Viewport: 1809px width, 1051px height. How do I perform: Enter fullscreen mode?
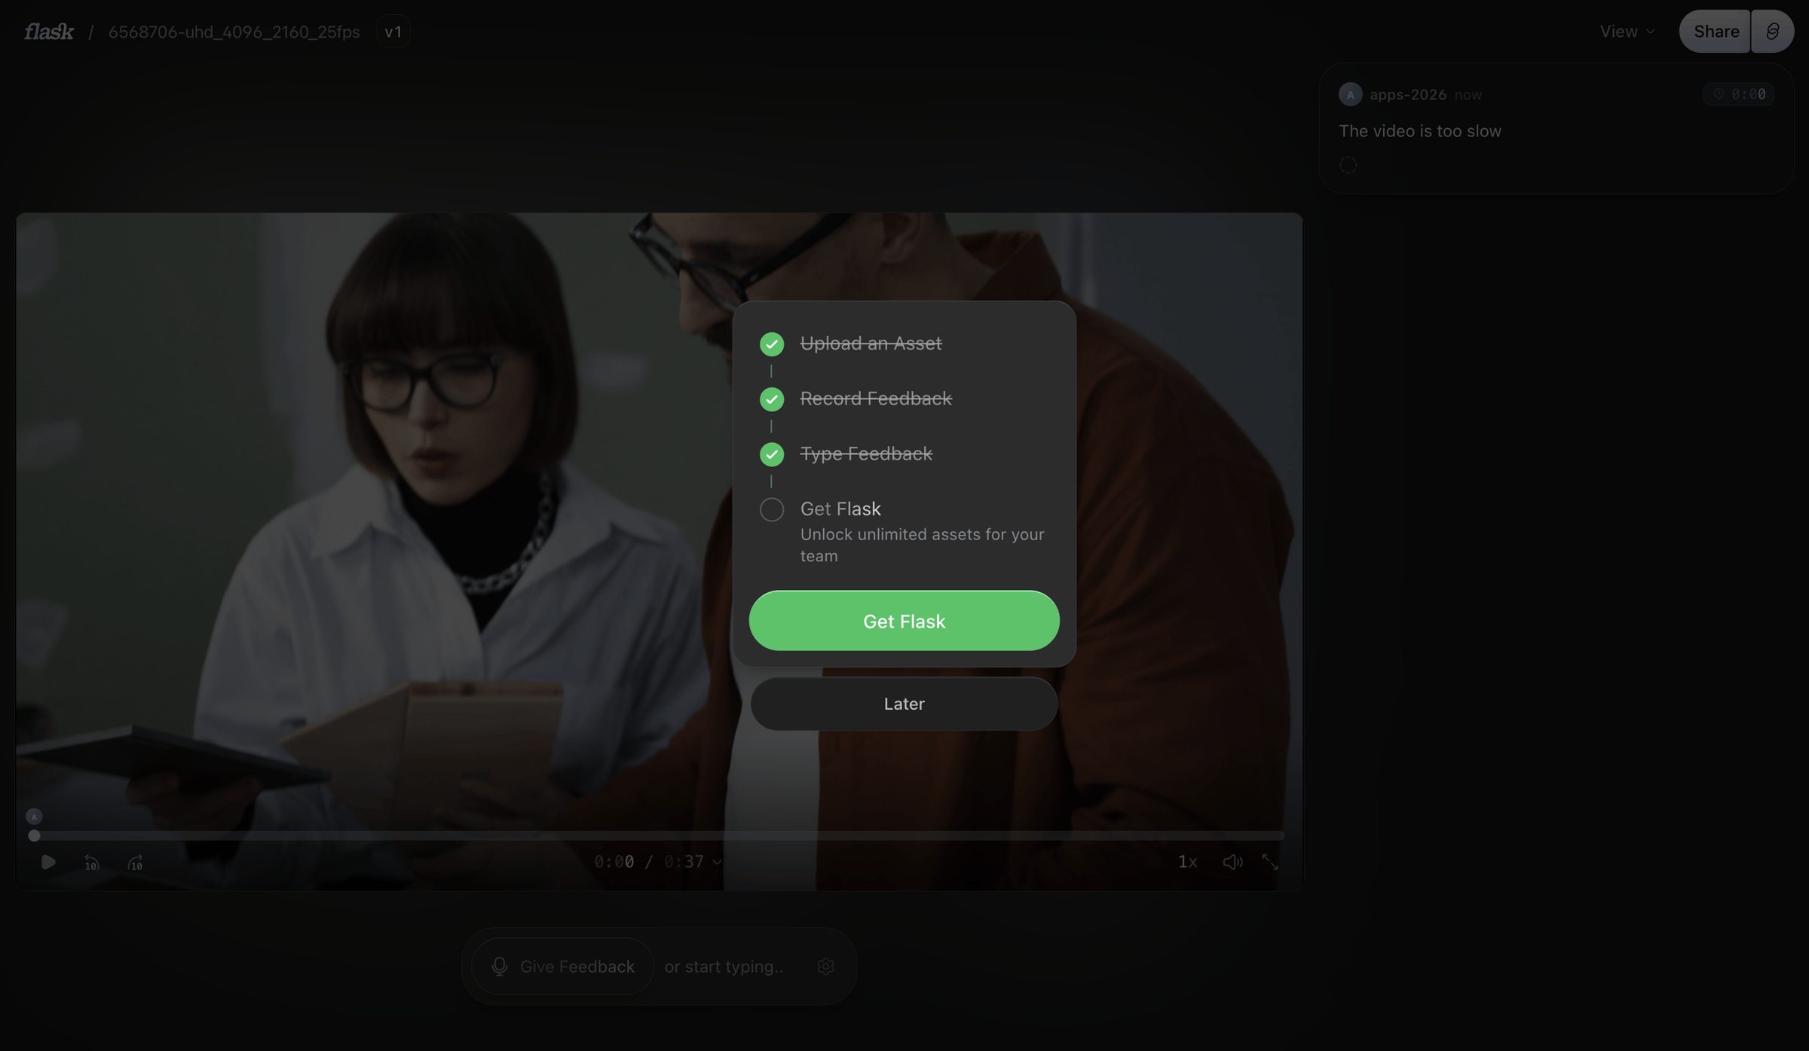point(1270,862)
